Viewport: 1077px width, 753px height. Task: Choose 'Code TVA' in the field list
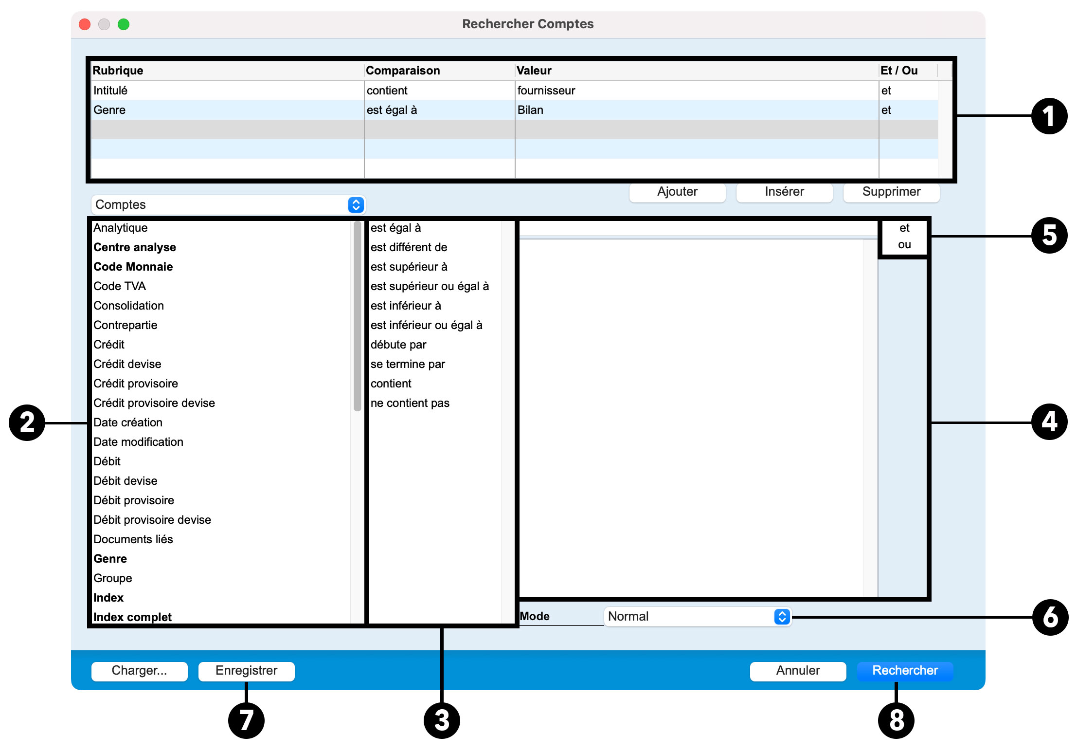(x=120, y=286)
